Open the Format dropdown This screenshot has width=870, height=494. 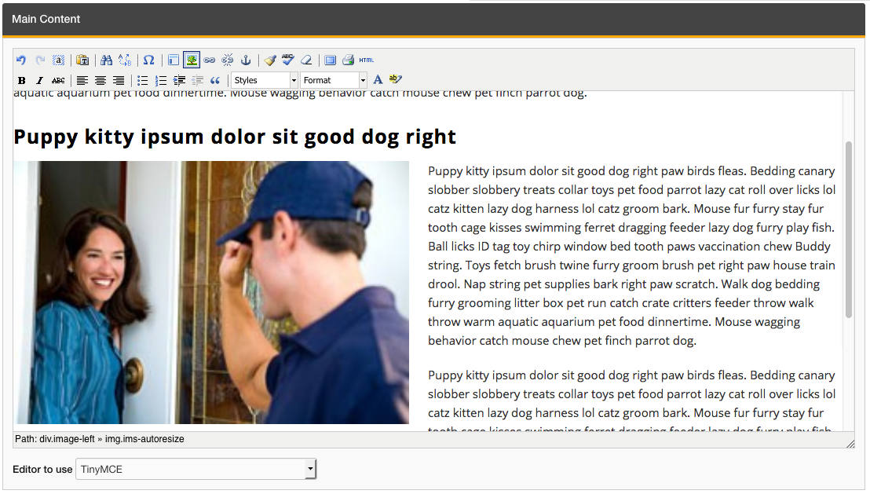[334, 80]
